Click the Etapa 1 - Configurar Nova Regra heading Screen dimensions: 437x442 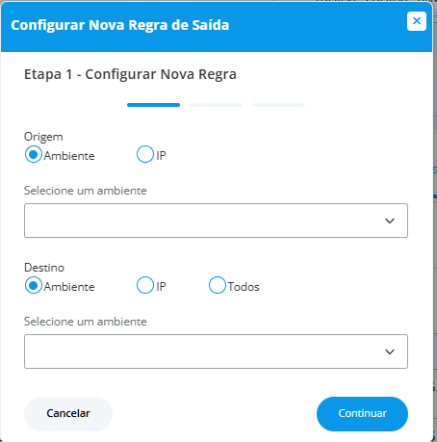(130, 74)
